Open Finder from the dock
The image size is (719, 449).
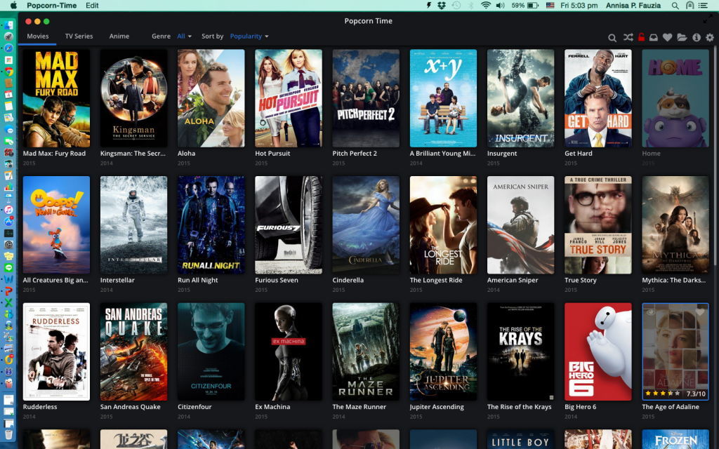(x=8, y=25)
